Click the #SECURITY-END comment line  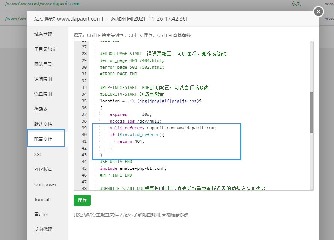pyautogui.click(x=116, y=162)
